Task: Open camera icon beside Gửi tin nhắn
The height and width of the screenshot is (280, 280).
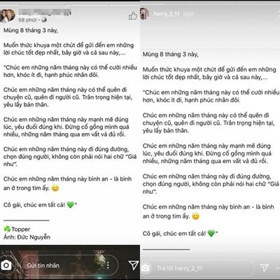Action: [6, 265]
